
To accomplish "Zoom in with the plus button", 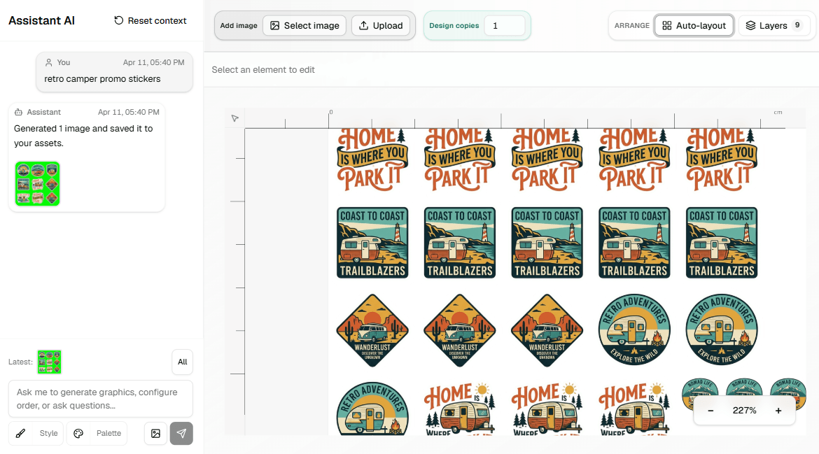I will pyautogui.click(x=778, y=411).
